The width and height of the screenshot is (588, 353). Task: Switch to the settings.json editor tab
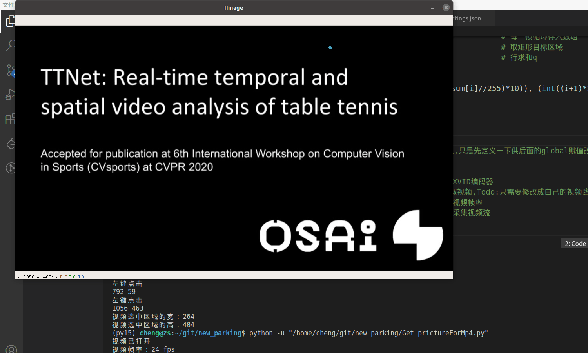click(x=467, y=18)
